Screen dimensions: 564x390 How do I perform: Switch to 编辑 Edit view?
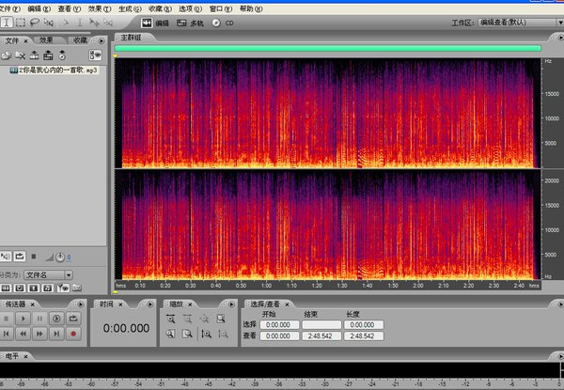point(155,23)
